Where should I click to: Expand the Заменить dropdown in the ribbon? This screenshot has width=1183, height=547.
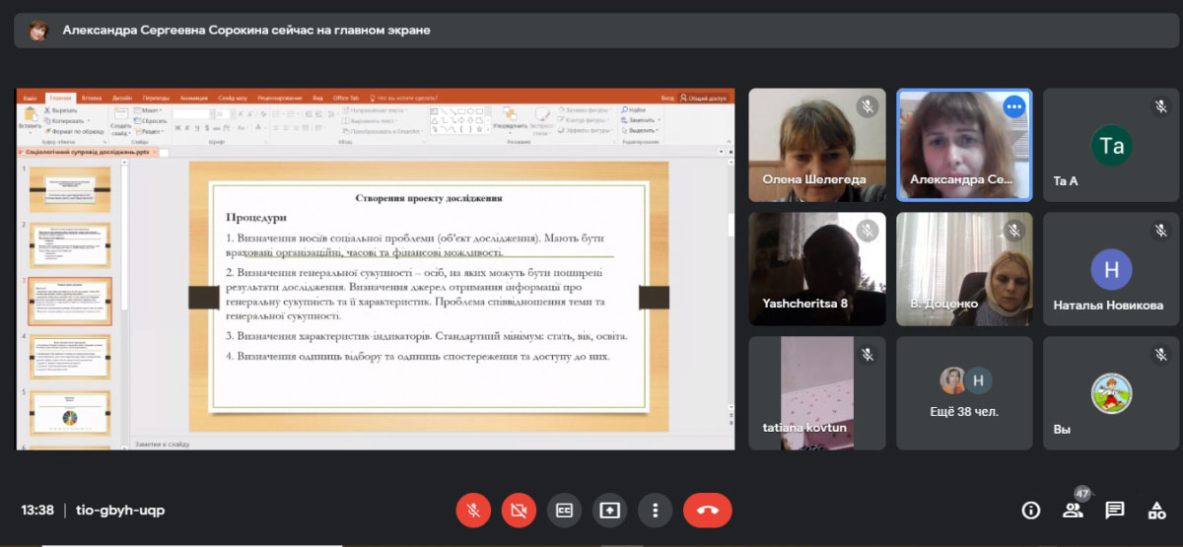[x=642, y=120]
